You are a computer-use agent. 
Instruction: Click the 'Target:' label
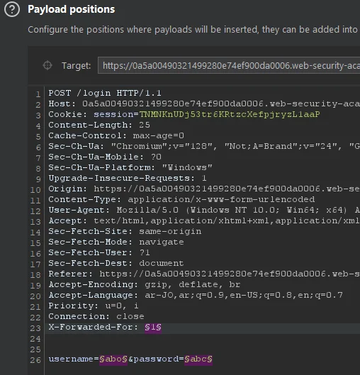tap(77, 65)
